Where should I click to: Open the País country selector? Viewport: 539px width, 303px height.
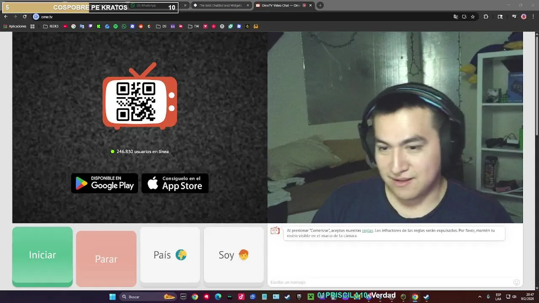pyautogui.click(x=170, y=255)
